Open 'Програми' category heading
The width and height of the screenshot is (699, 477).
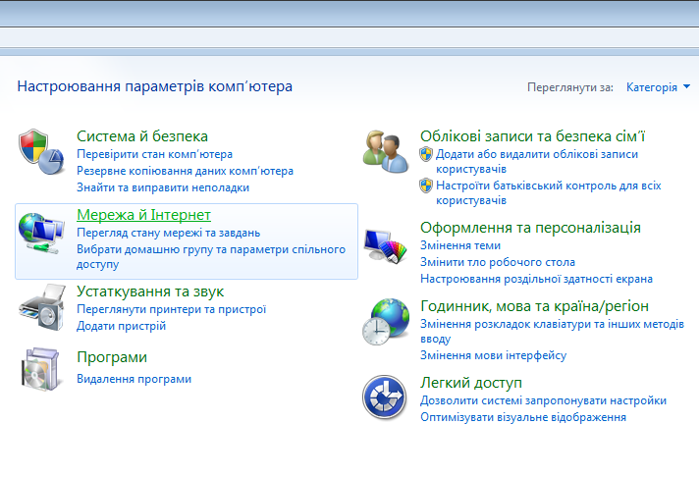click(112, 357)
